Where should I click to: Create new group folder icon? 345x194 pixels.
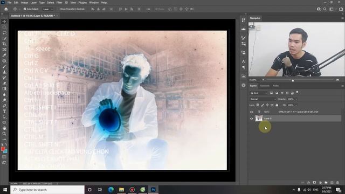coord(326,183)
